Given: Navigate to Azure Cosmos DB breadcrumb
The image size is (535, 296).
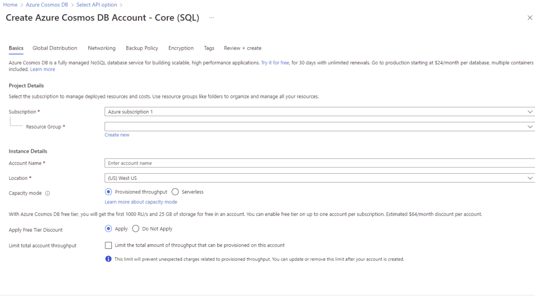Looking at the screenshot, I should 47,5.
